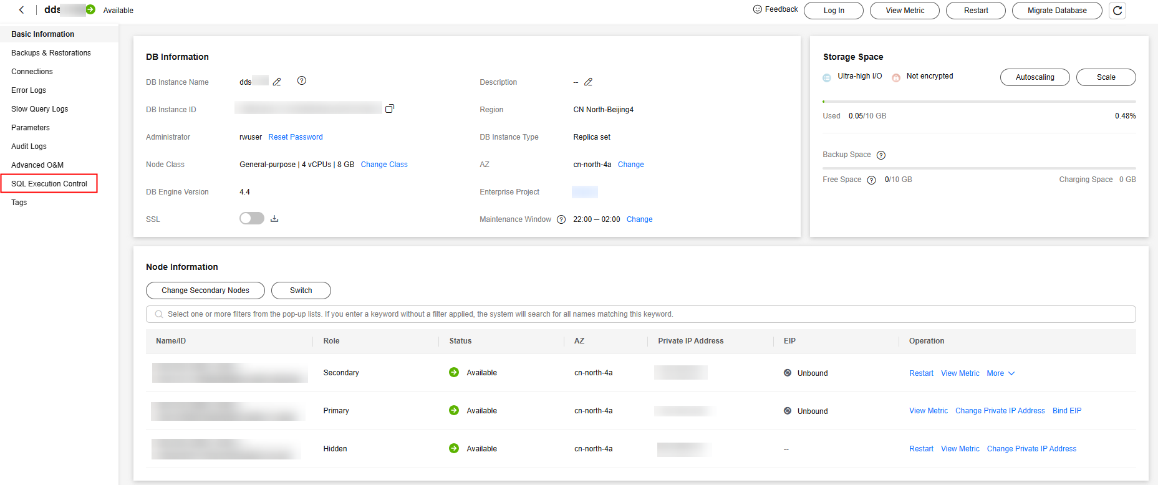Click the Backup Space help icon
This screenshot has width=1158, height=485.
[881, 155]
